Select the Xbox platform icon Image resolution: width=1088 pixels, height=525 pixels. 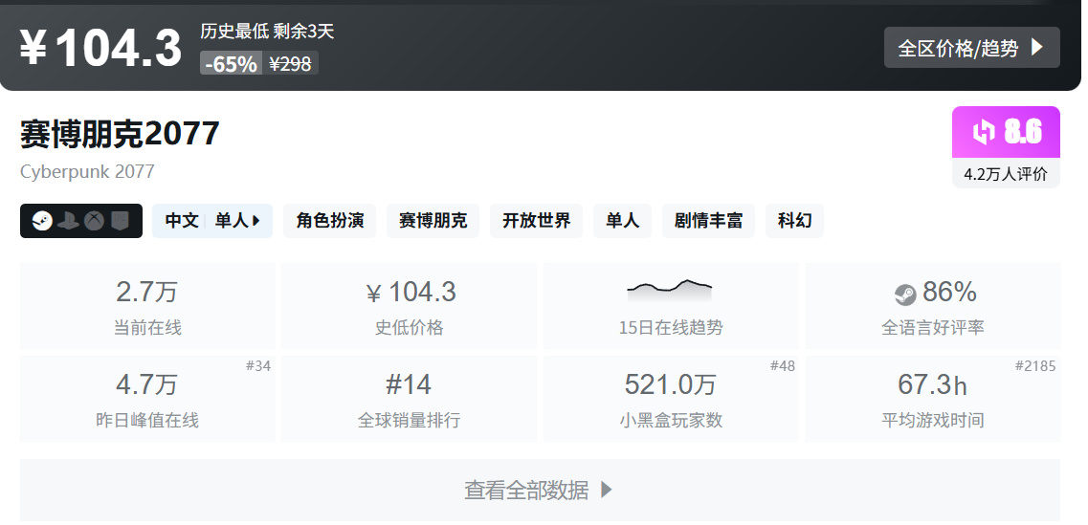(x=95, y=221)
